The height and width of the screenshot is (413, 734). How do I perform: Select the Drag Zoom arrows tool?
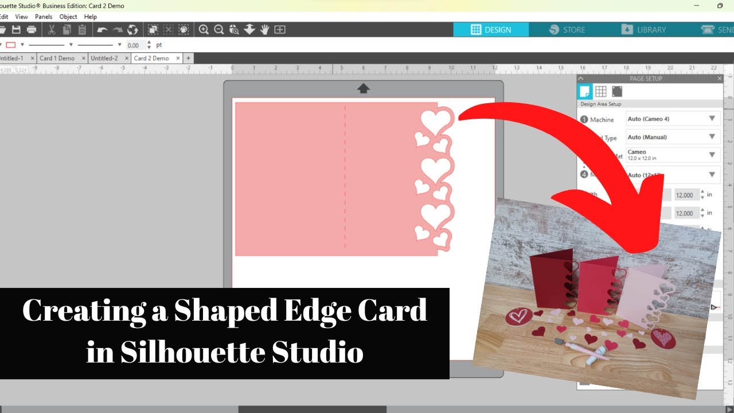click(249, 29)
